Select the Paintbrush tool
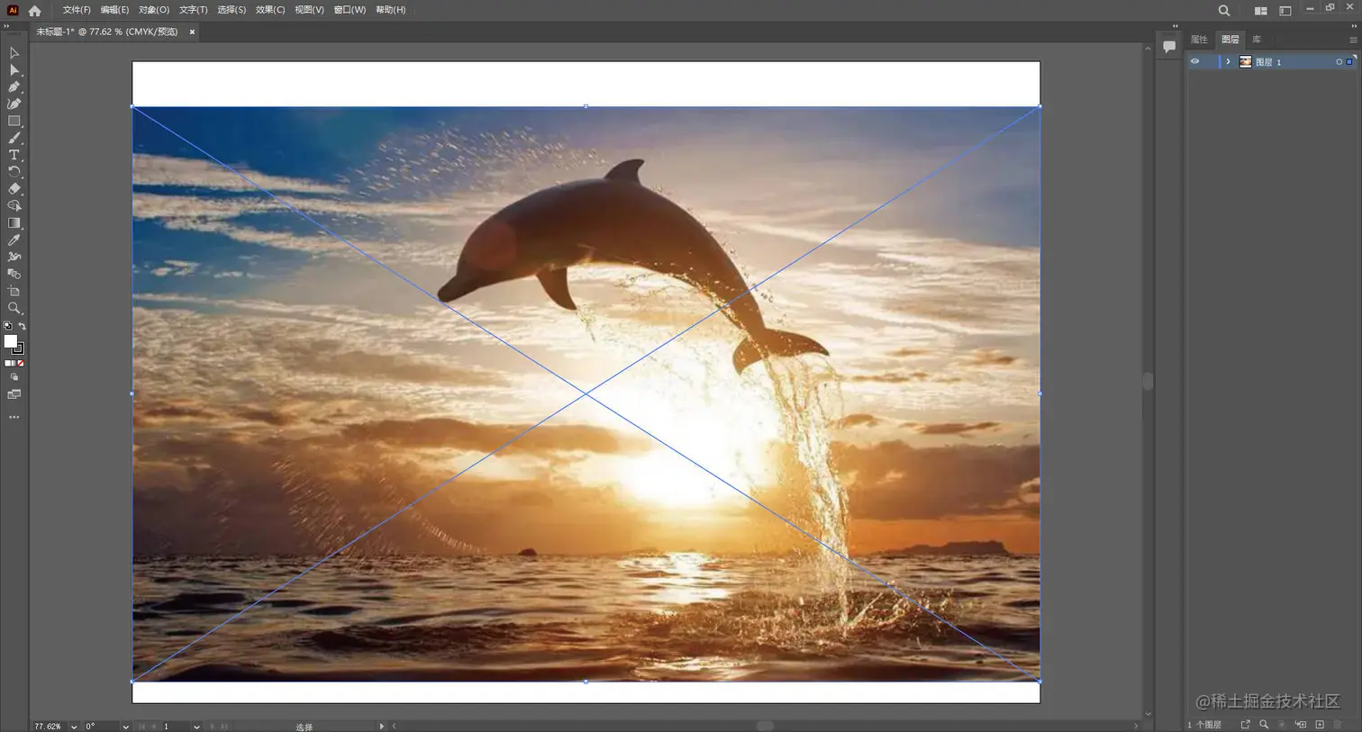1362x732 pixels. [14, 138]
